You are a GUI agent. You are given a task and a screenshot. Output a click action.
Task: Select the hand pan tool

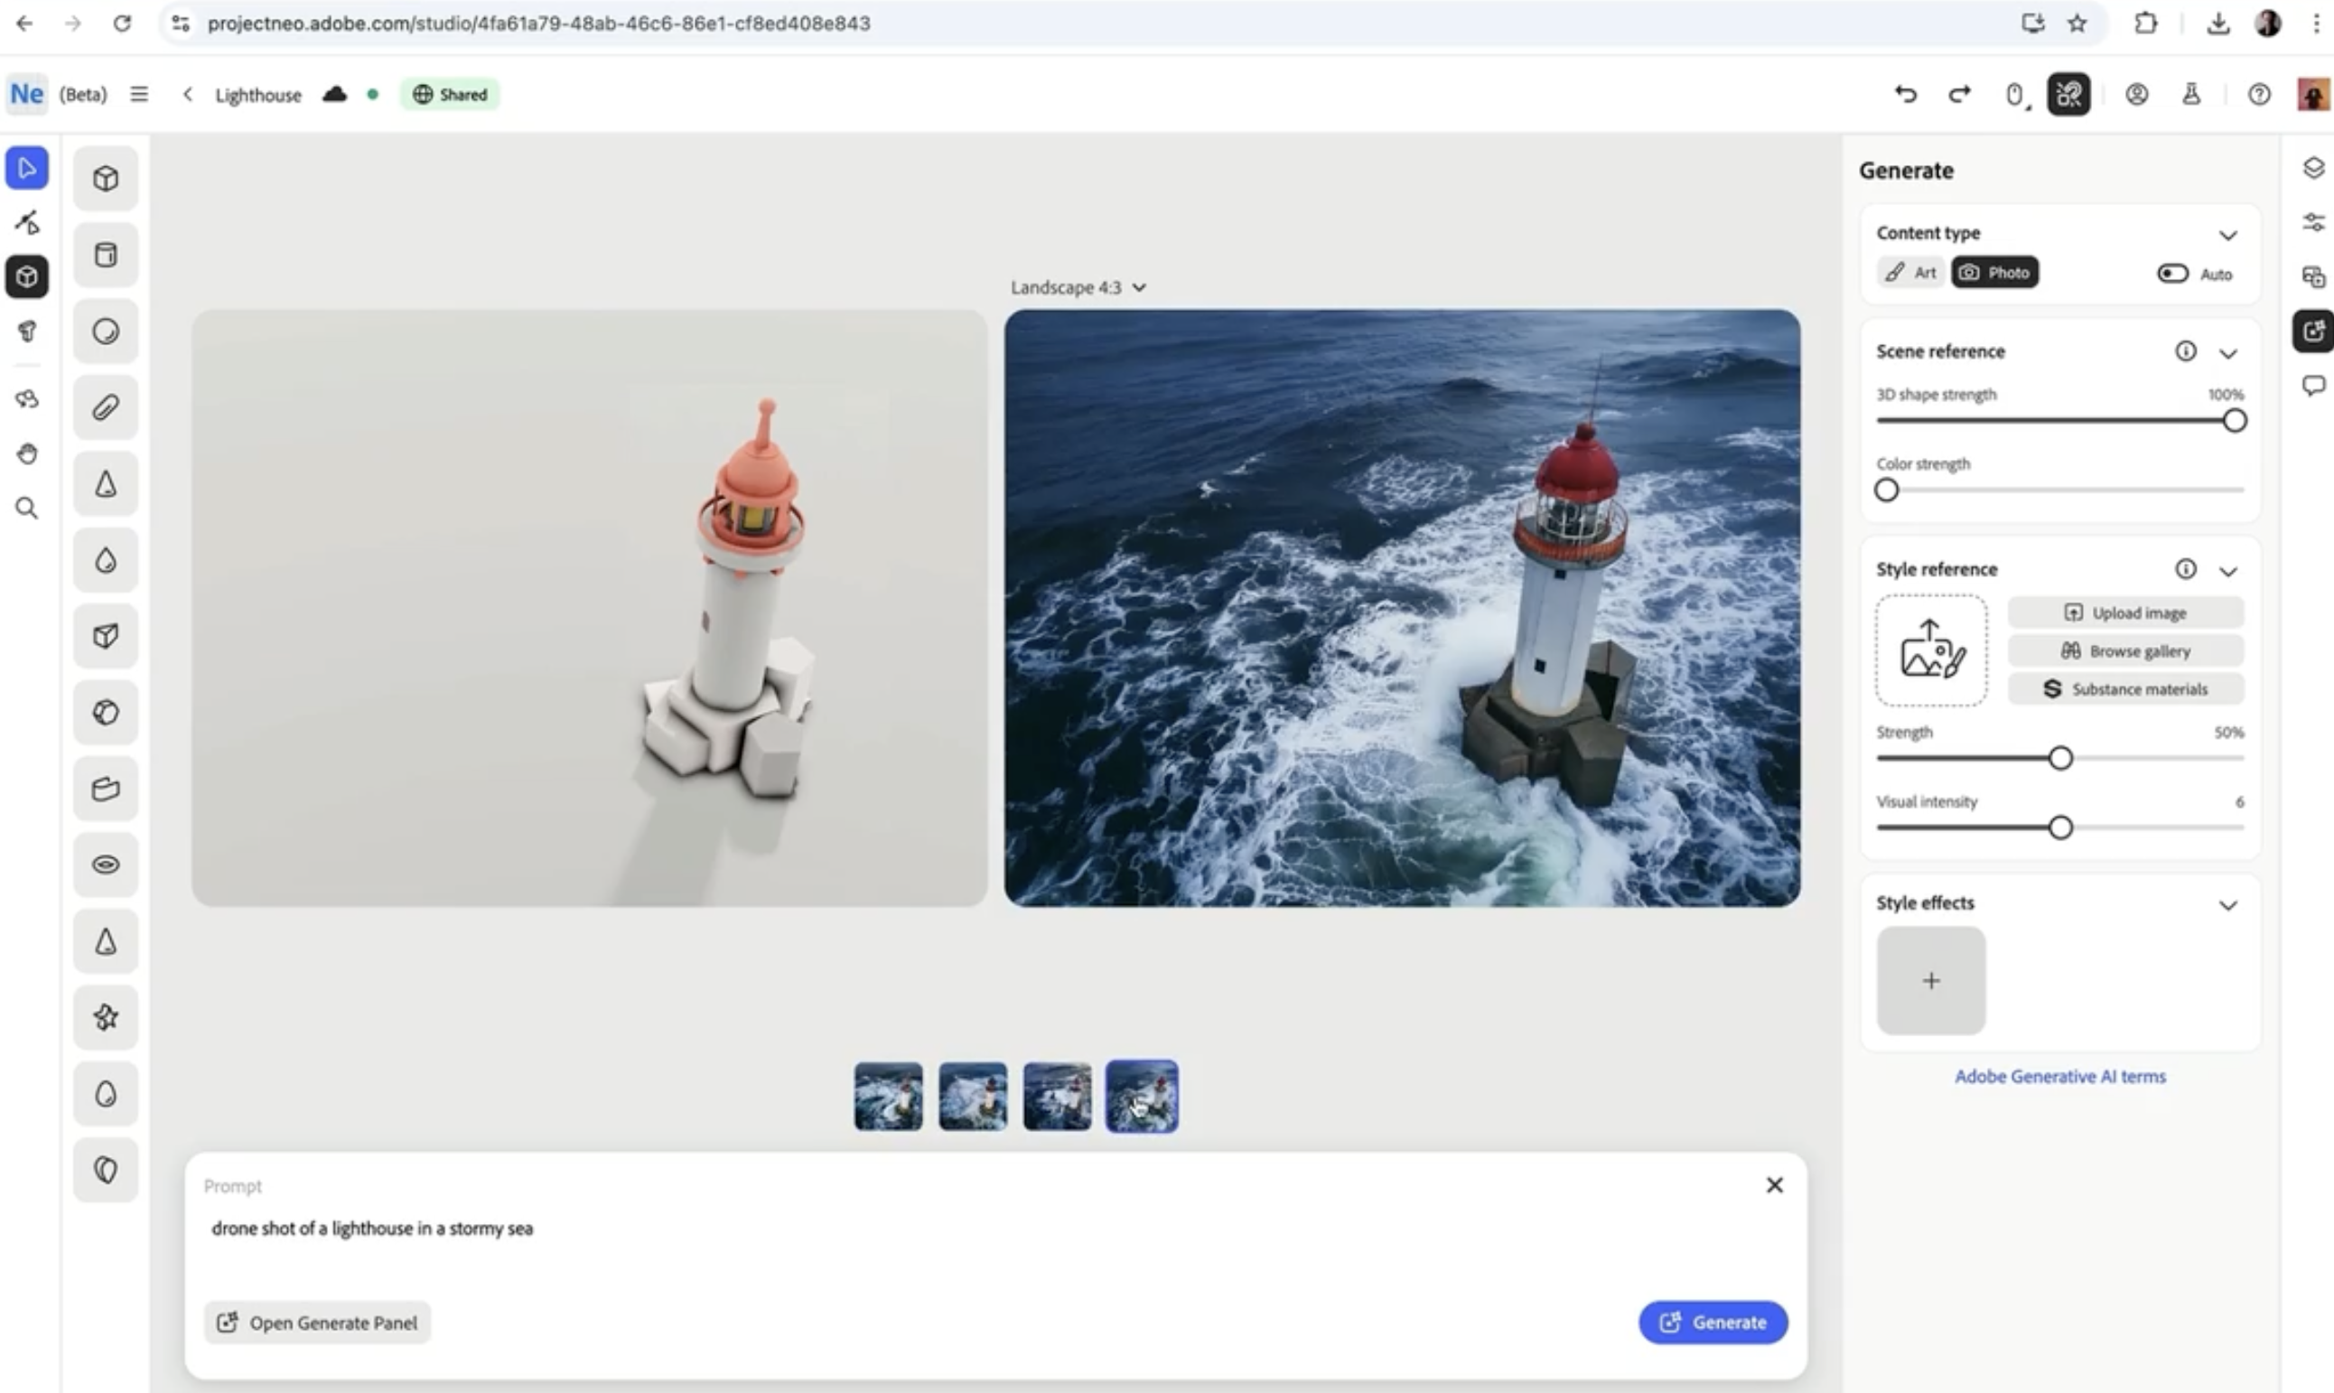[x=27, y=454]
